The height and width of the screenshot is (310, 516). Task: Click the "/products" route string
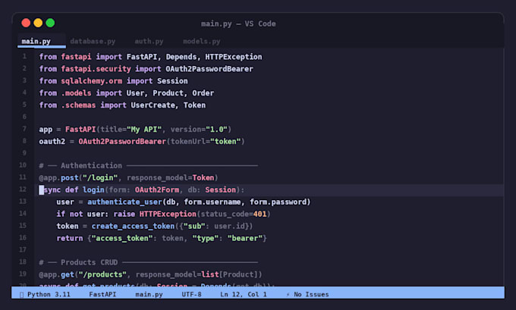[x=102, y=274]
